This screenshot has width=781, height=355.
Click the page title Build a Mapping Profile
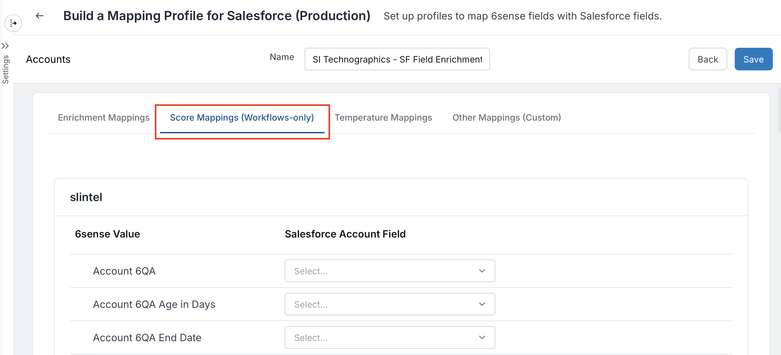pos(217,16)
